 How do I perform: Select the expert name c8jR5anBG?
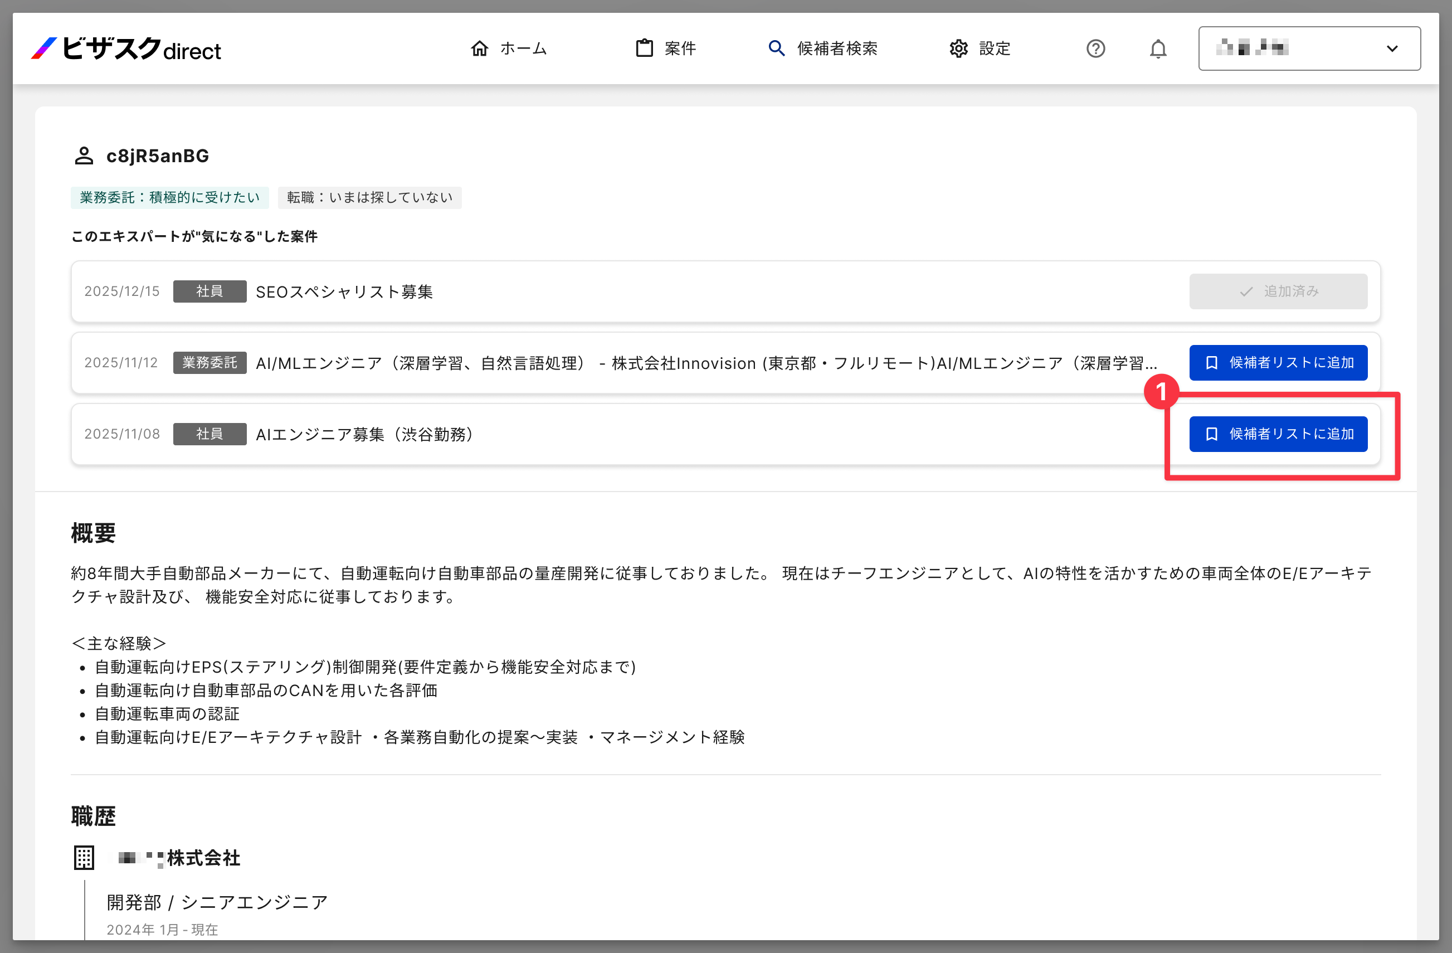click(x=157, y=155)
